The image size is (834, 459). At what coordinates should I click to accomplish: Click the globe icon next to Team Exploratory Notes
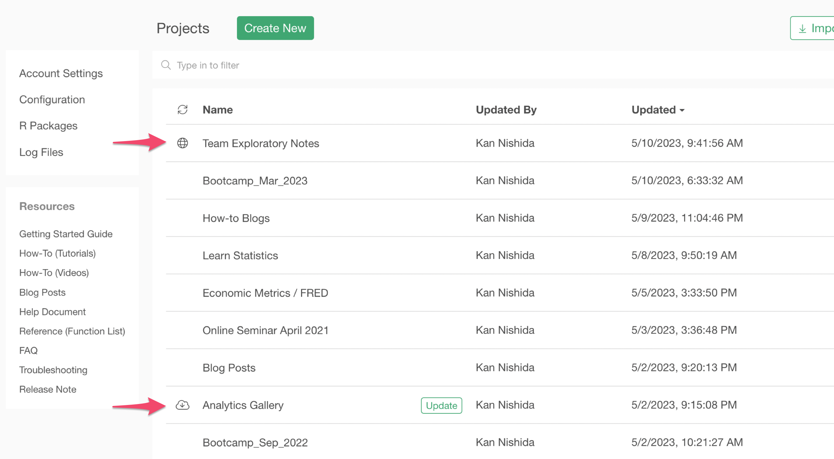(182, 143)
